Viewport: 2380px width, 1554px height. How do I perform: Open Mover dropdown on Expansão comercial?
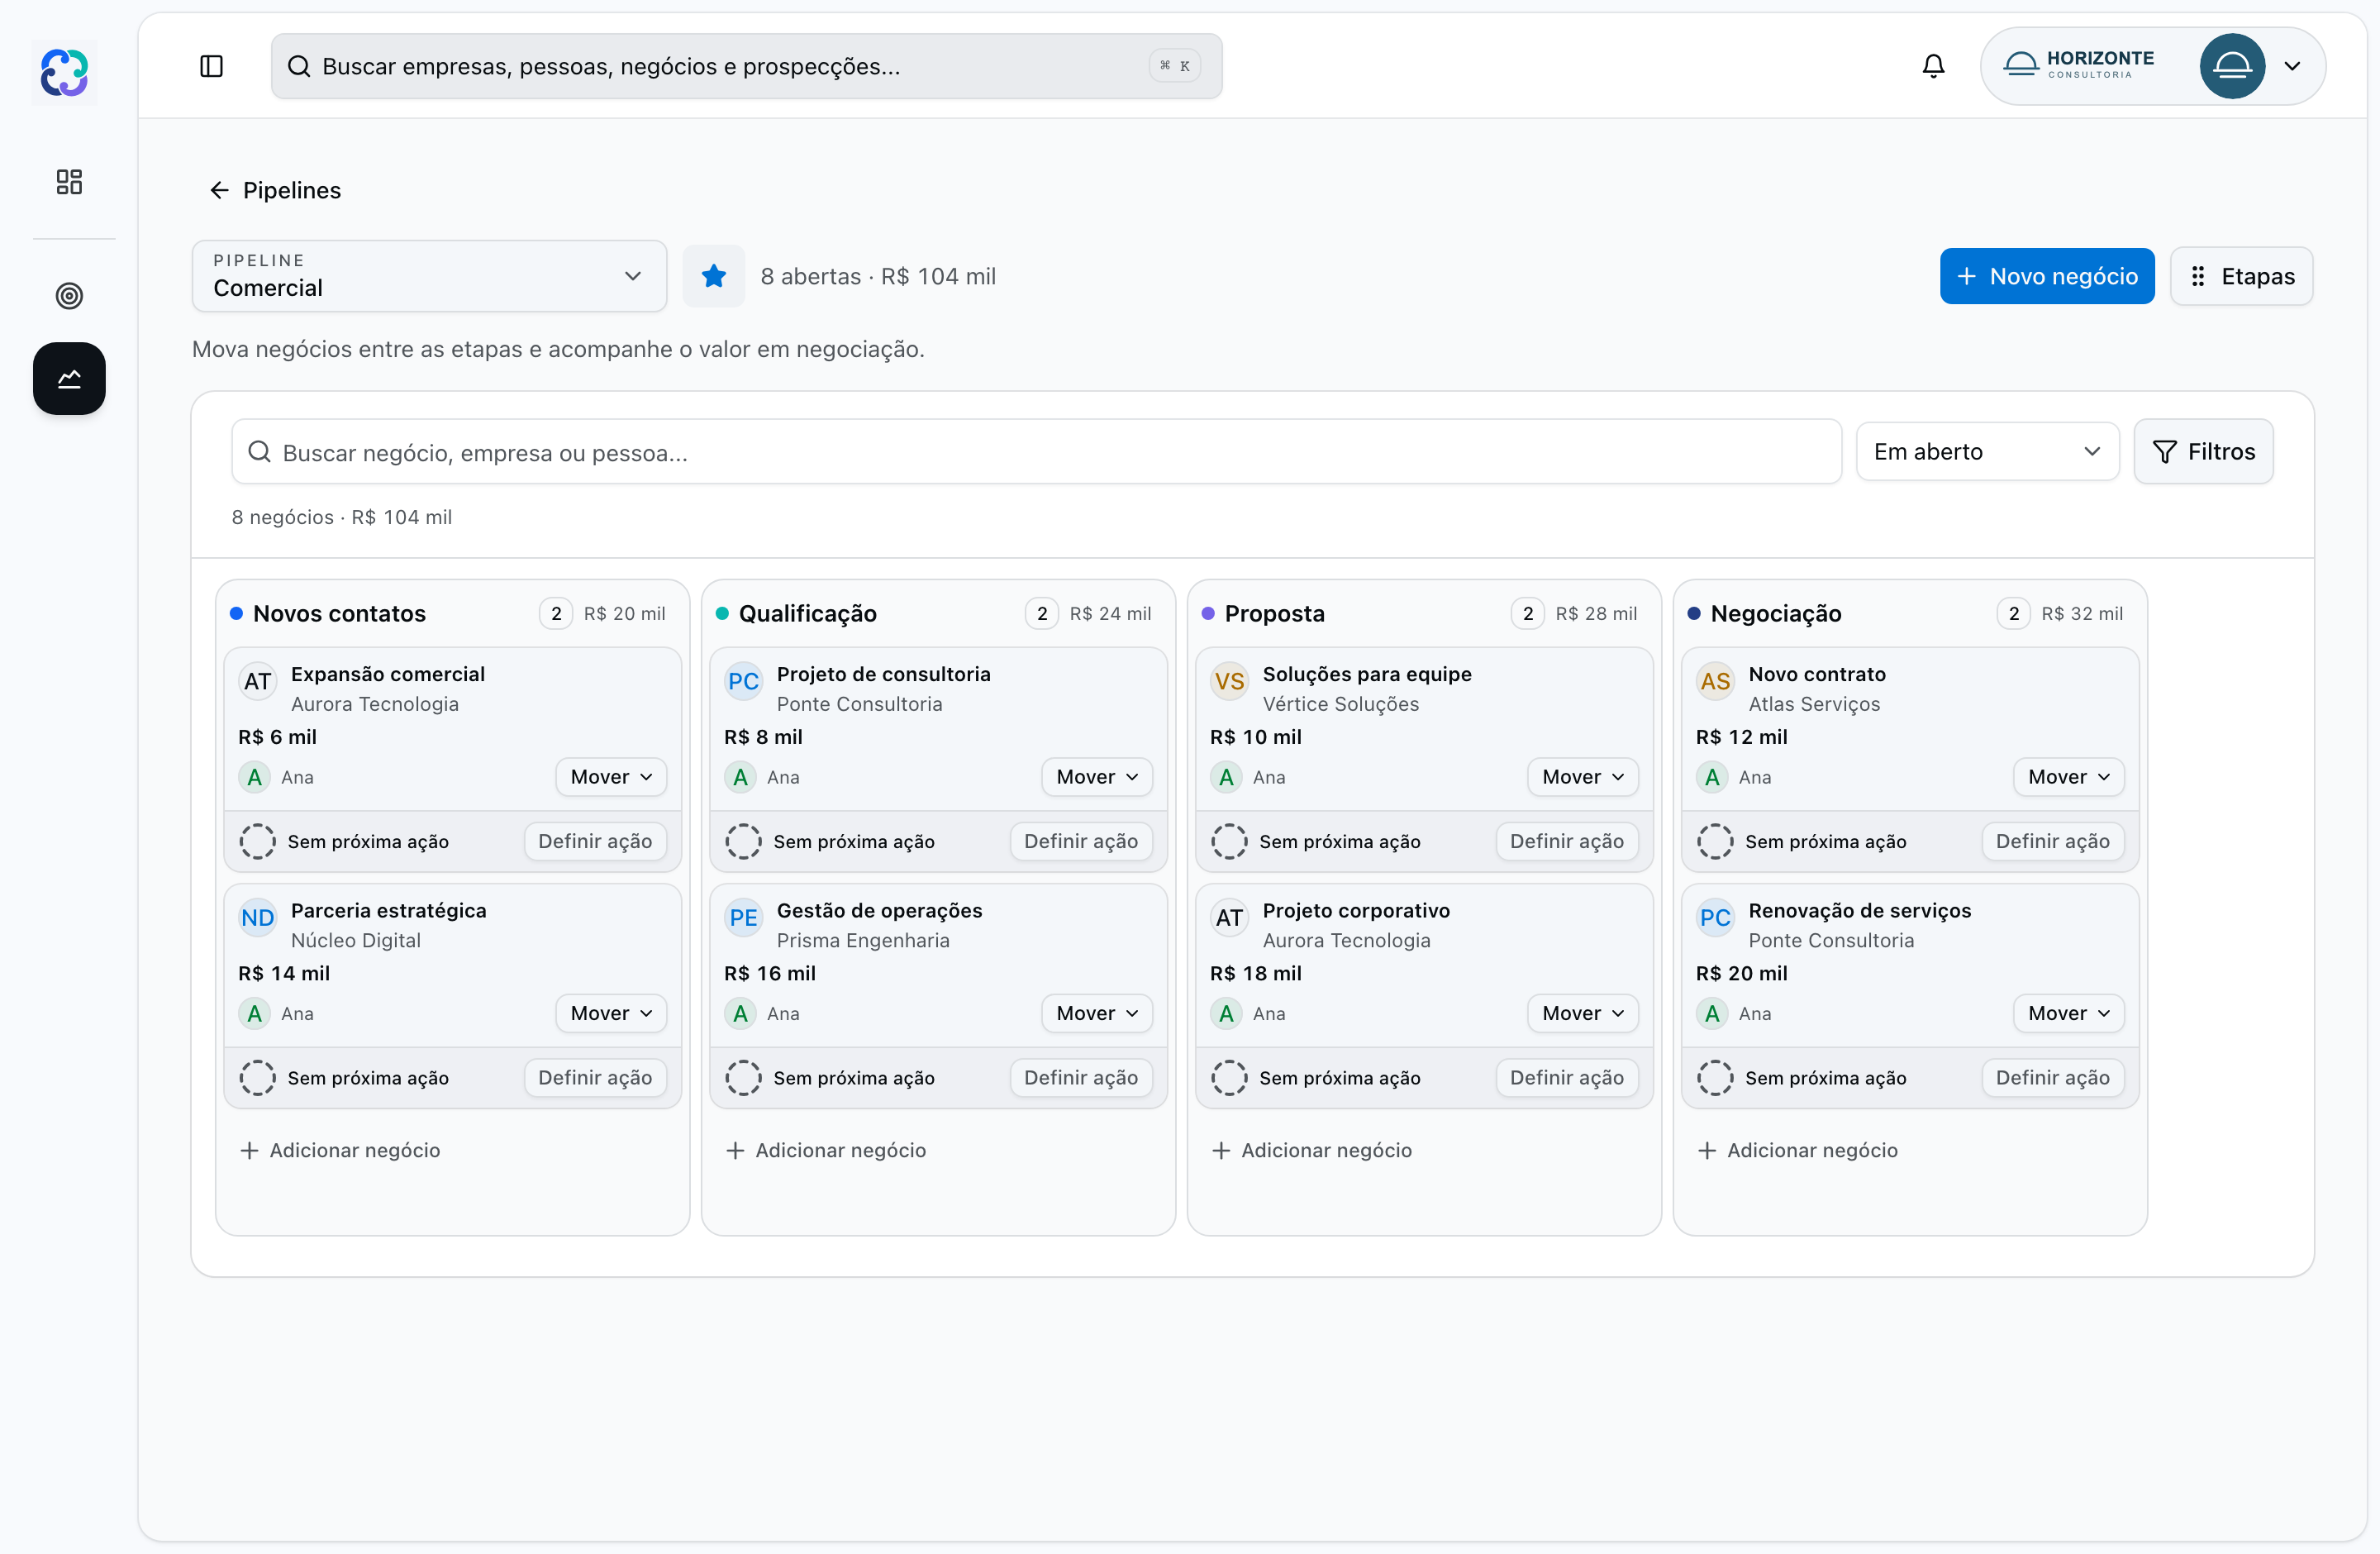coord(611,777)
